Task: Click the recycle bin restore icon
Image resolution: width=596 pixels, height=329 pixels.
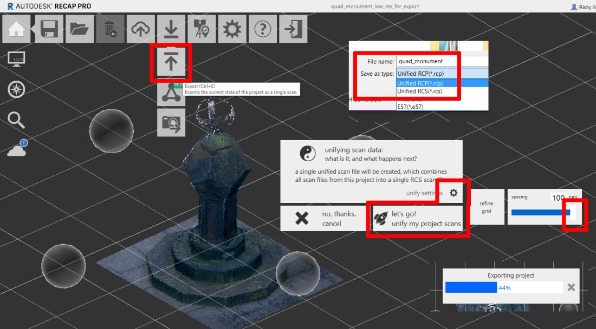Action: pyautogui.click(x=110, y=29)
